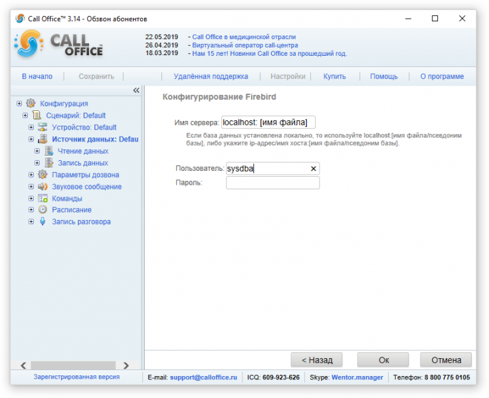Expand the Чтение данных node
The width and height of the screenshot is (489, 398).
(37, 151)
